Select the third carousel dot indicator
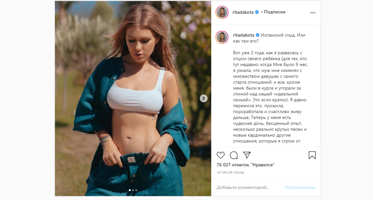373x200 pixels. tap(136, 190)
